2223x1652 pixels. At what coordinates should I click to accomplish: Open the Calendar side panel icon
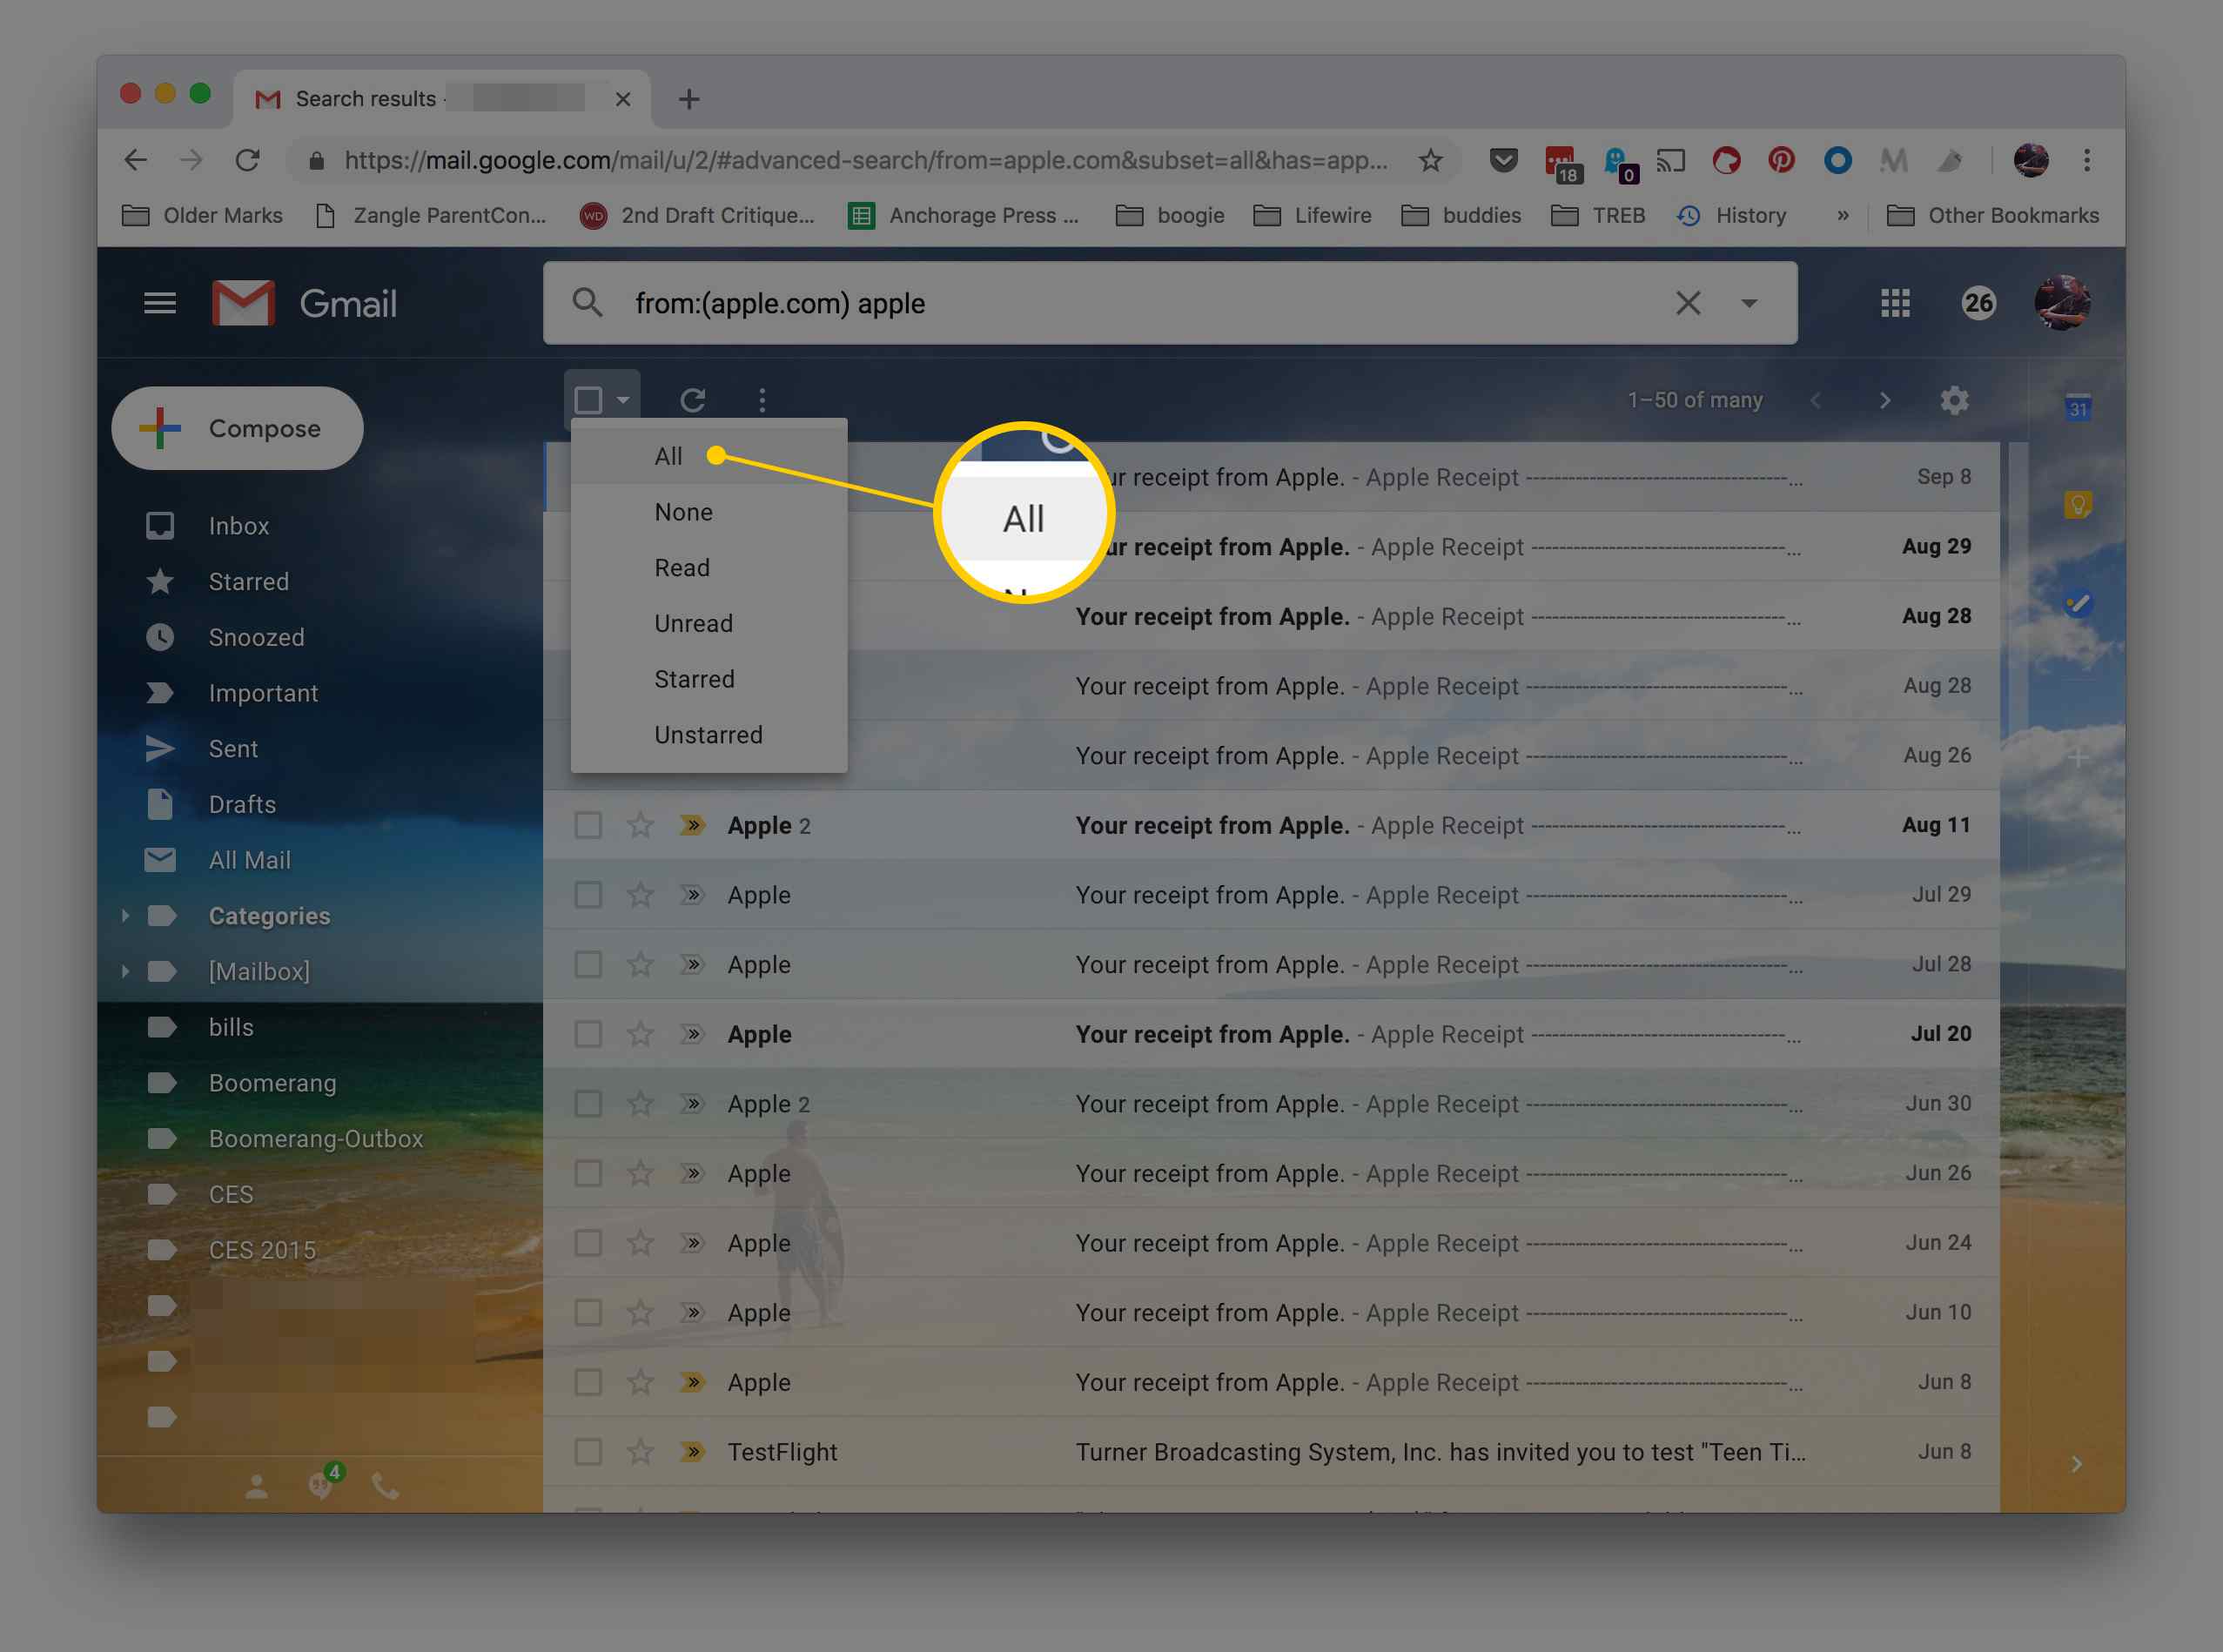click(x=2078, y=407)
